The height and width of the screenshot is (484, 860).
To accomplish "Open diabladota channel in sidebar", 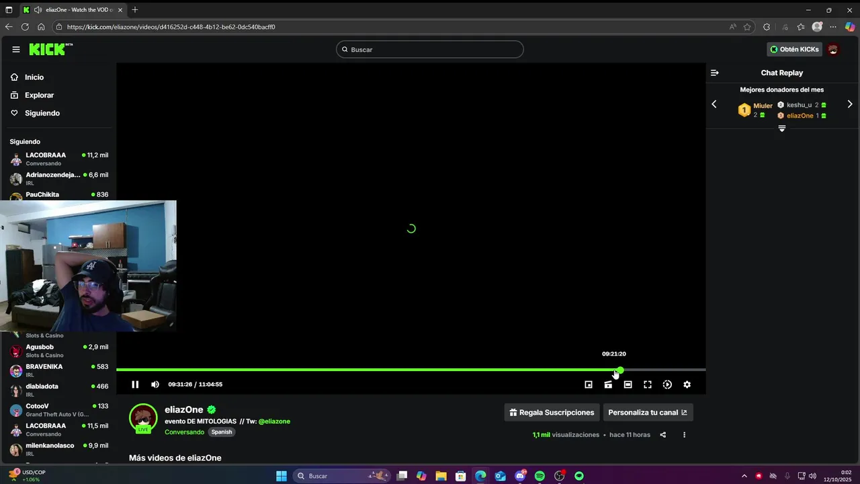I will tap(58, 390).
